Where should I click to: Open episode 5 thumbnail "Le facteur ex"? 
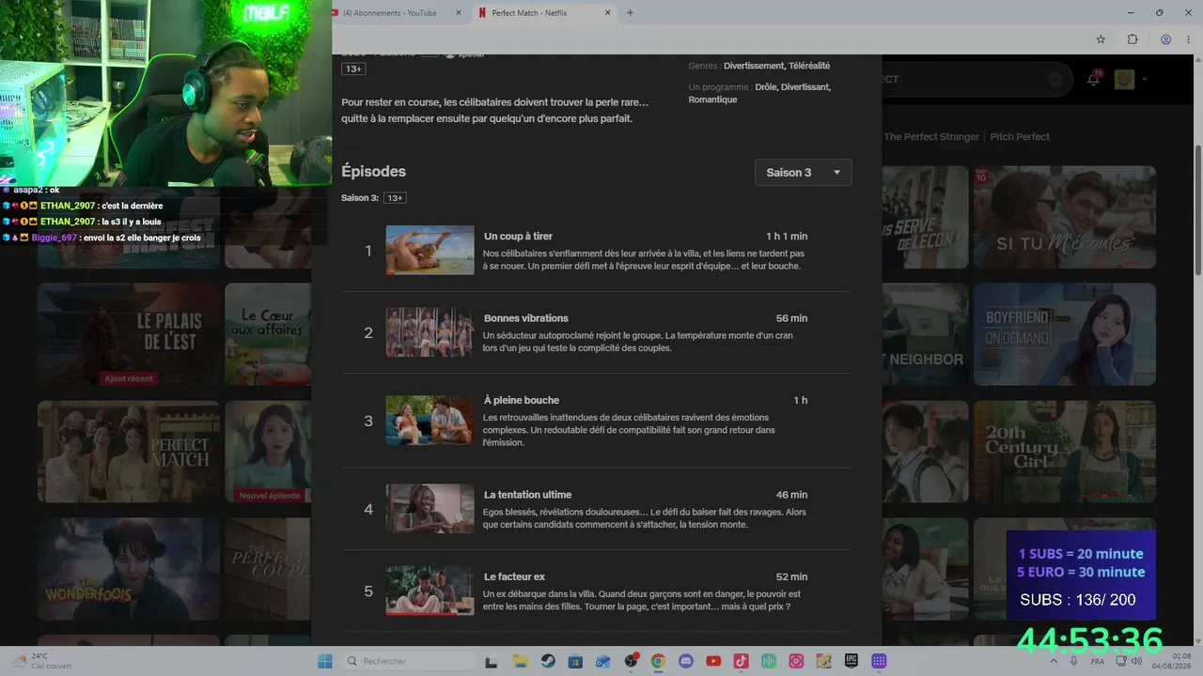pyautogui.click(x=430, y=591)
